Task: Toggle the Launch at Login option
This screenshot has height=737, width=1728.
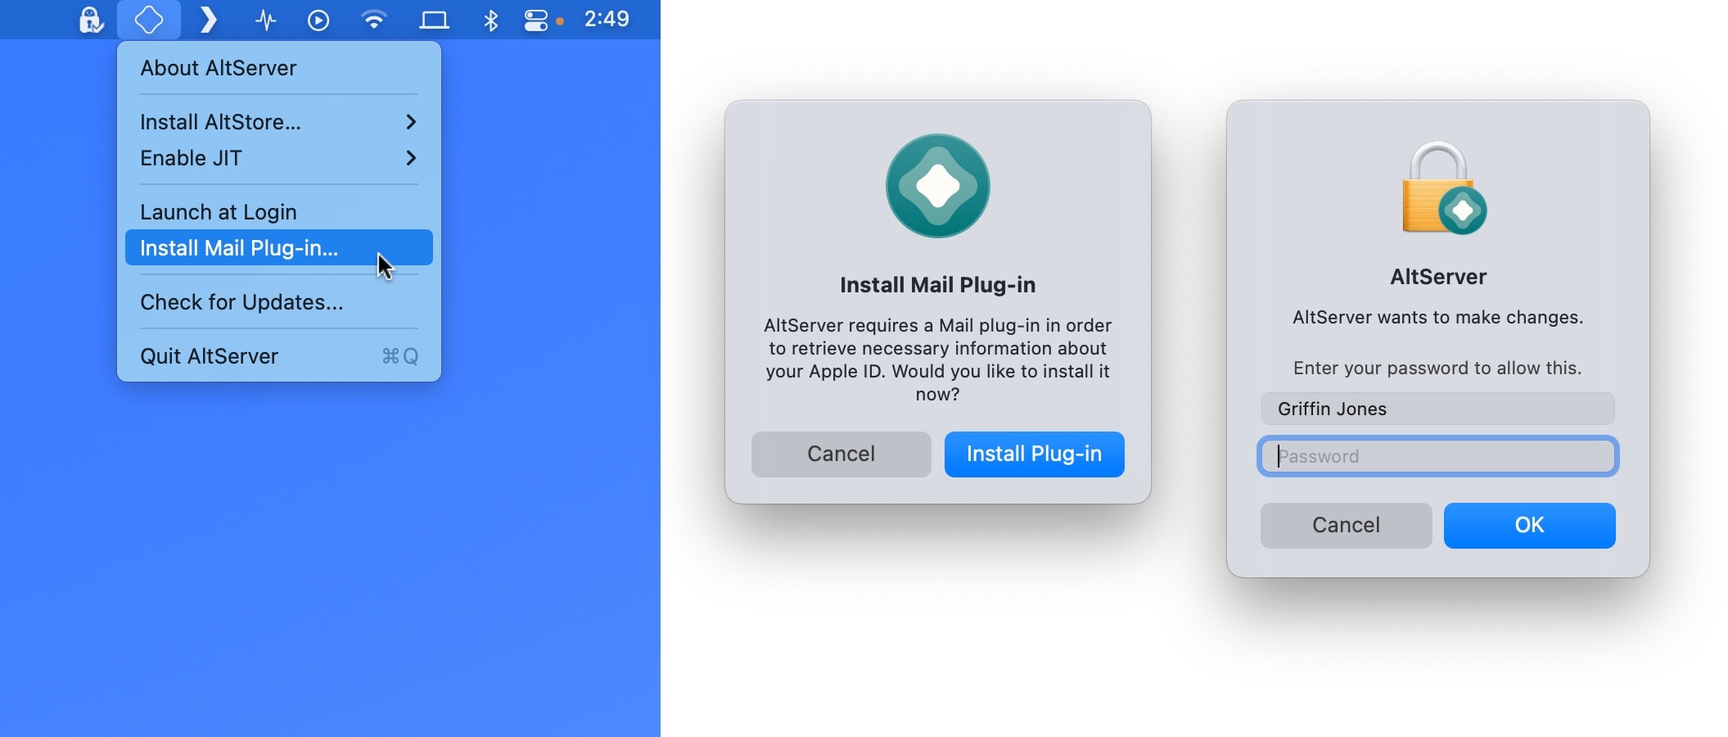Action: tap(219, 212)
